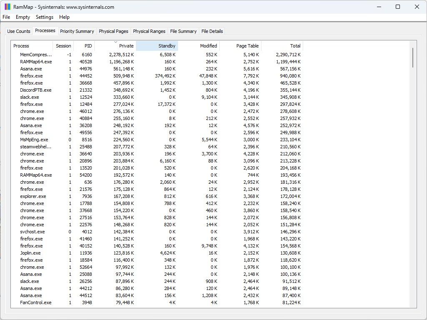Image resolution: width=427 pixels, height=320 pixels.
Task: Select Asana.exe with PID 44976
Action: (x=157, y=69)
